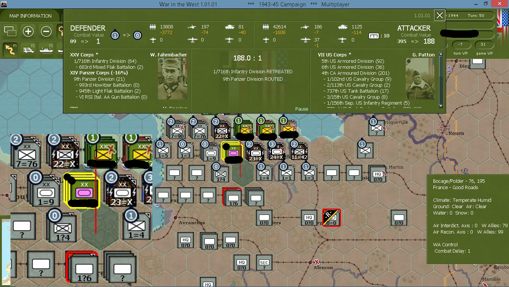Toggle F3 naval transport mode button
The height and width of the screenshot is (287, 509).
pyautogui.click(x=46, y=49)
